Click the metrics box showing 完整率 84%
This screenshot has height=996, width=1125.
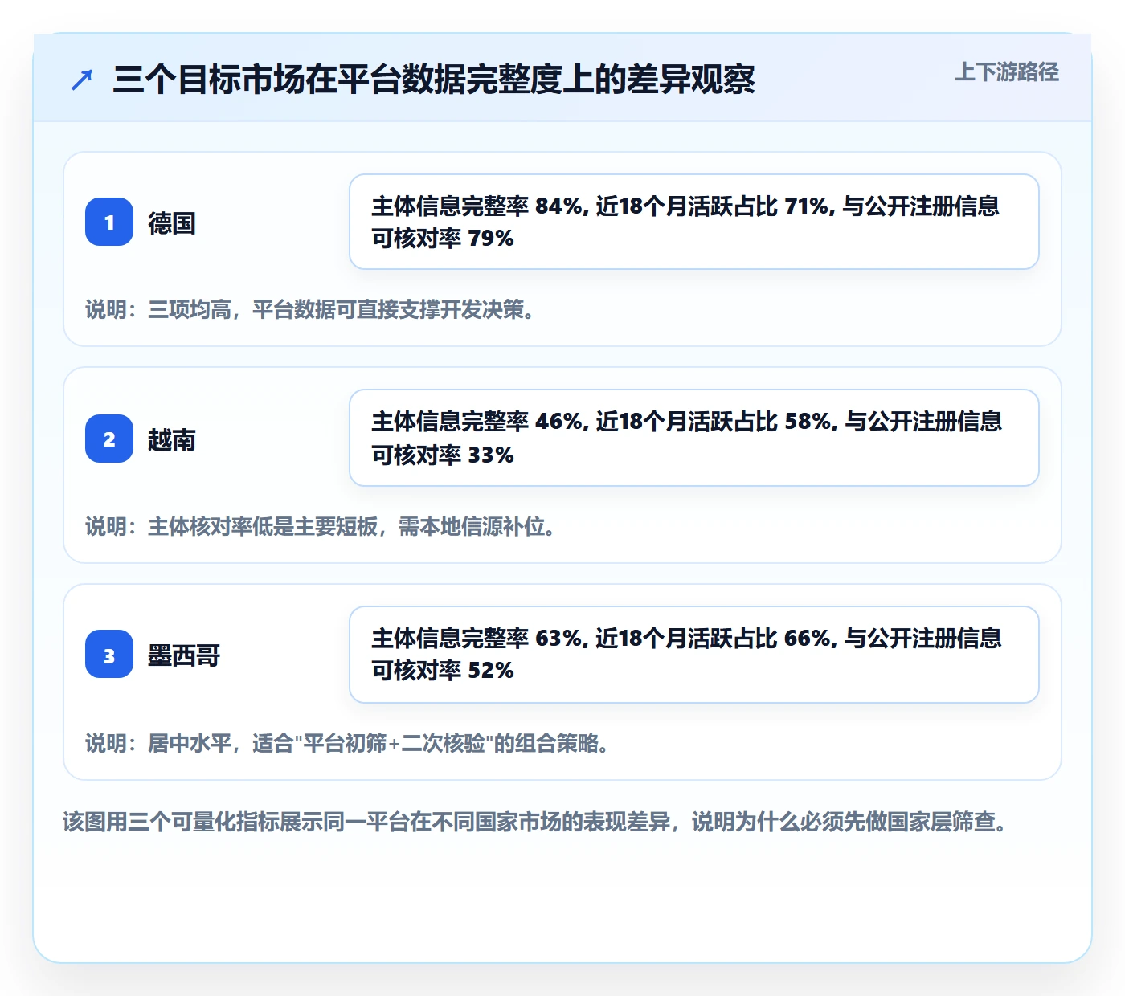(x=694, y=222)
